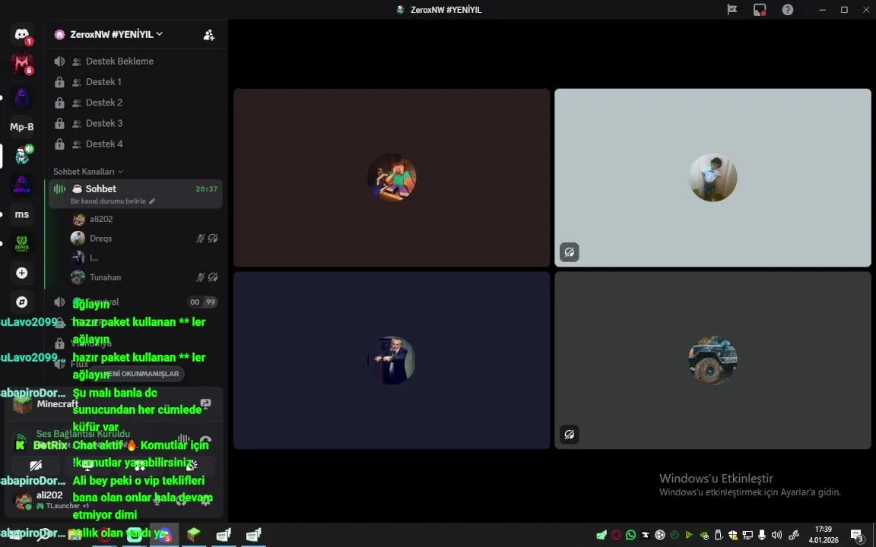Select user Tunahan in Sohbet channel

point(145,277)
